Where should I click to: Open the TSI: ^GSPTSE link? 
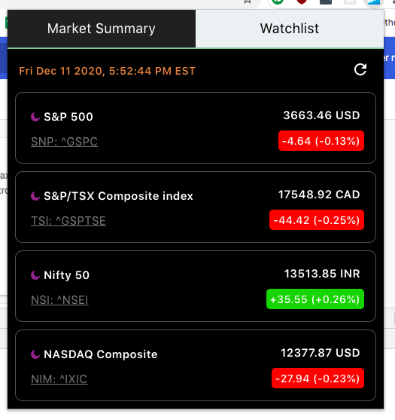68,221
